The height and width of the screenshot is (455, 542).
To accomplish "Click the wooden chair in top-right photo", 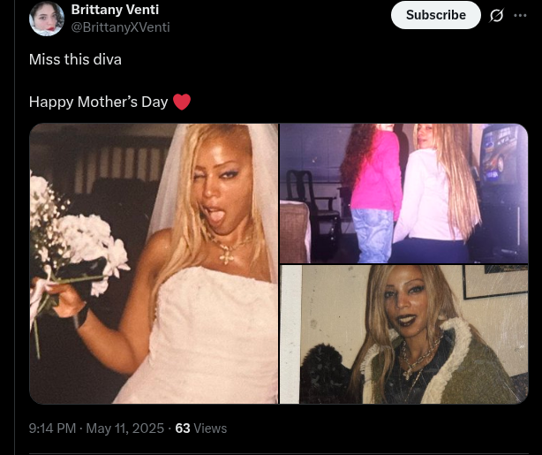I will 312,208.
